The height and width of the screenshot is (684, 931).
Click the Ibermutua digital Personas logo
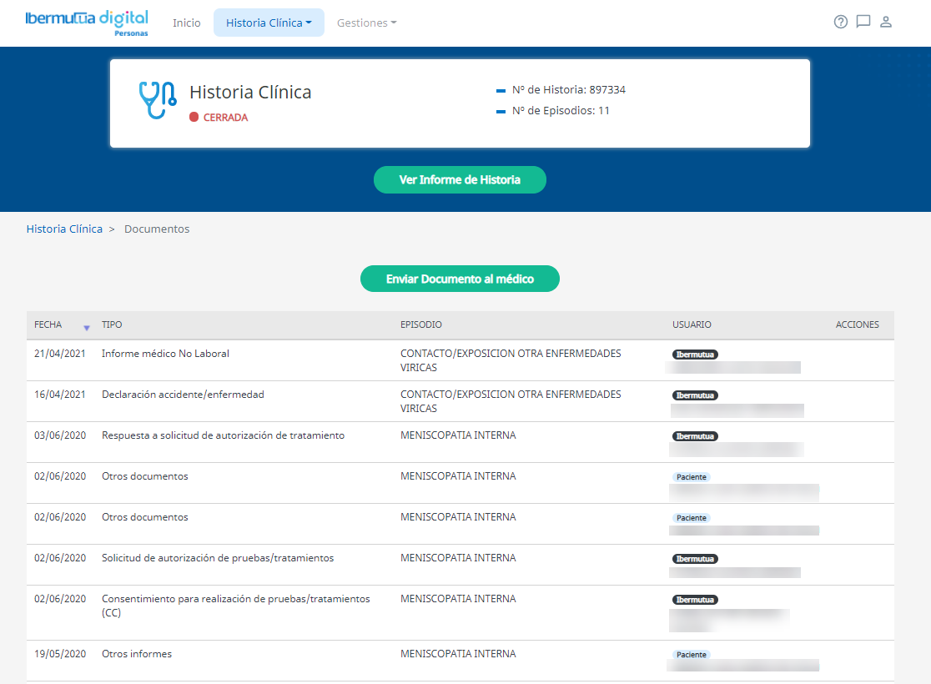87,23
